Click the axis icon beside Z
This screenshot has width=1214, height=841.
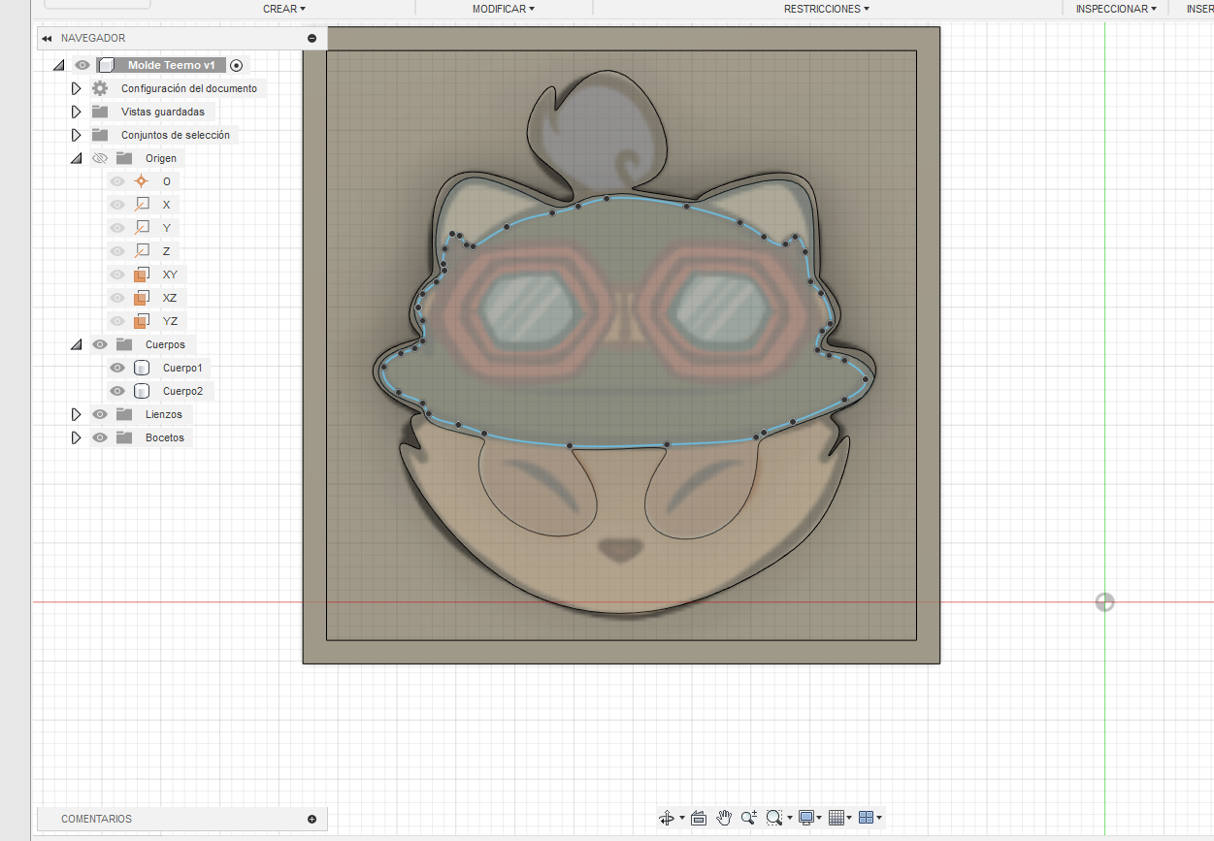[x=141, y=251]
